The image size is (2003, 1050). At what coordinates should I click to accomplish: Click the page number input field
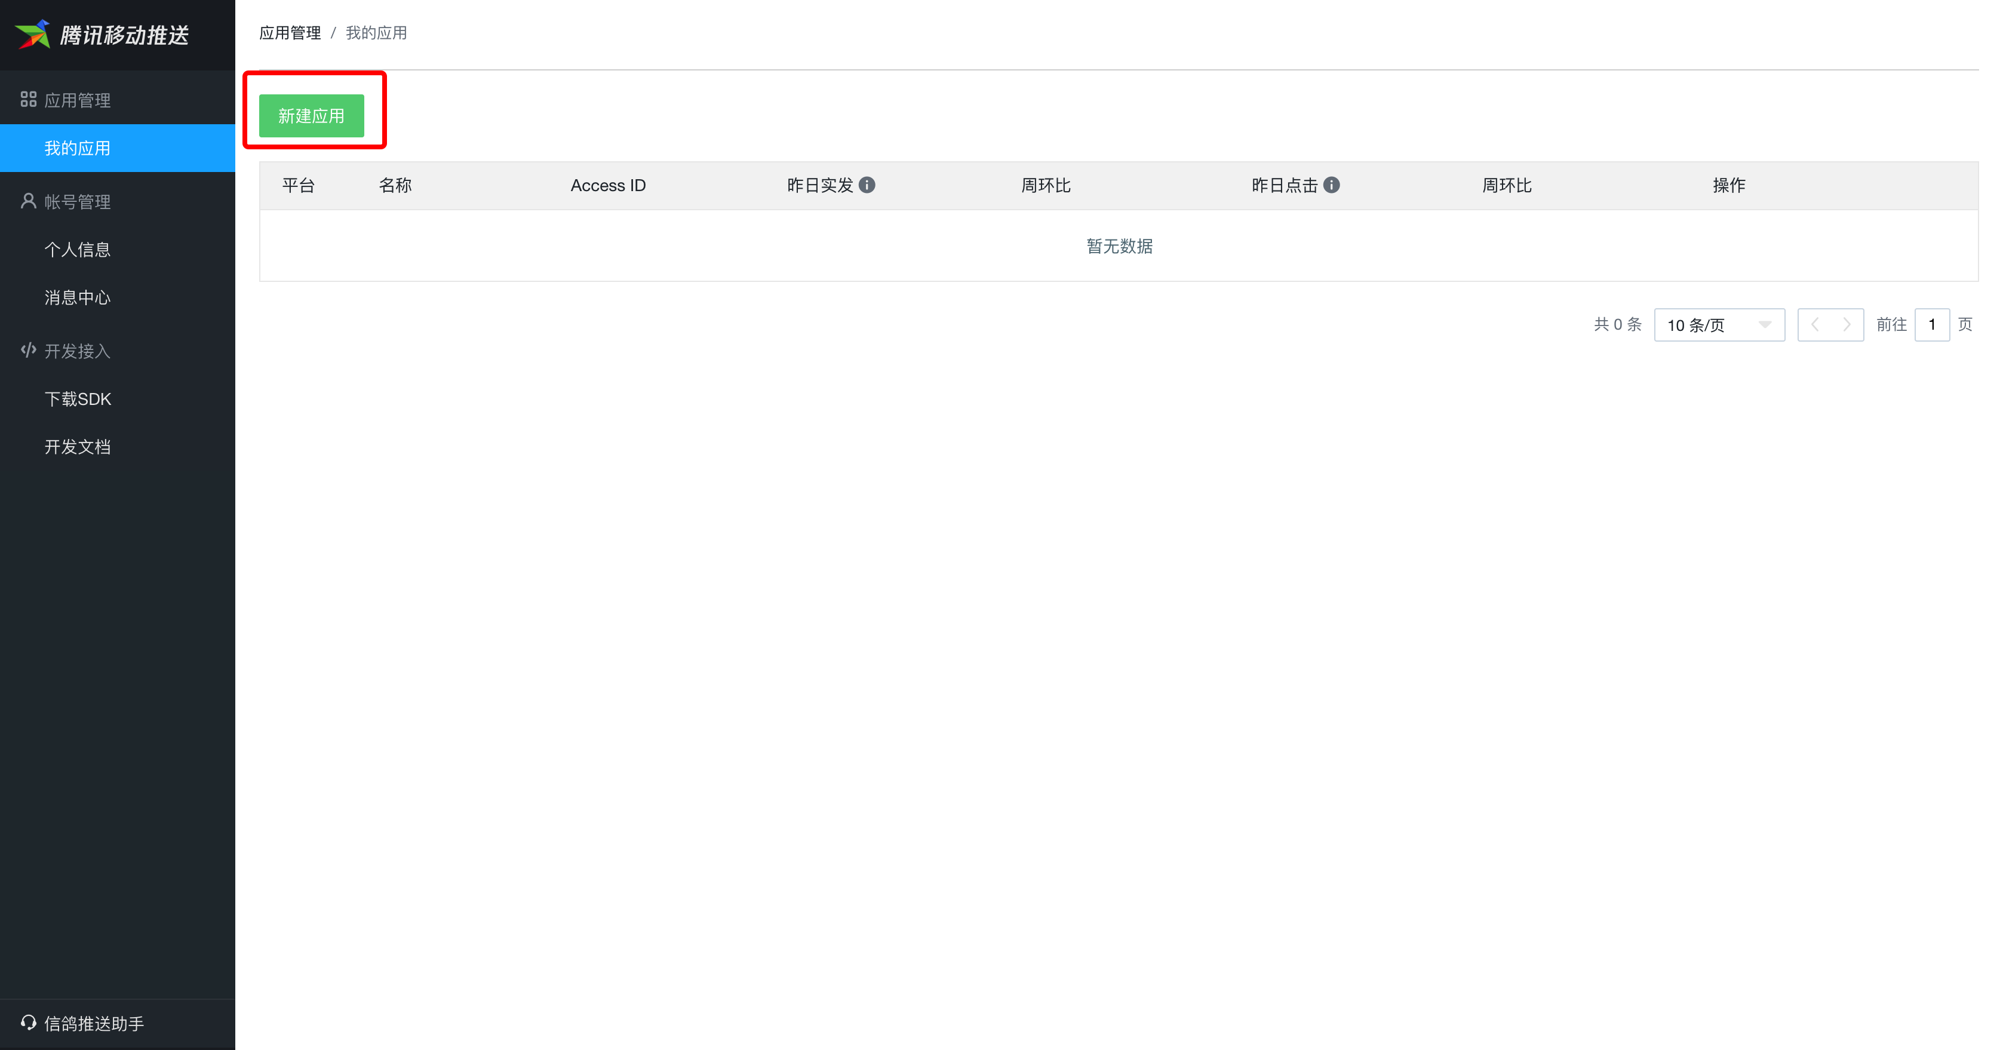[x=1931, y=325]
